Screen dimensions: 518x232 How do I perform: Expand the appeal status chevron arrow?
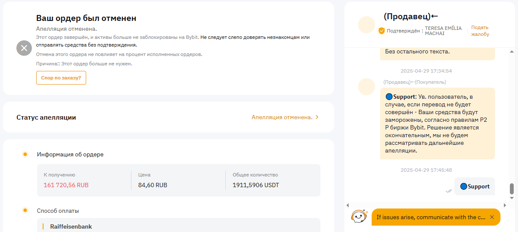tap(317, 117)
